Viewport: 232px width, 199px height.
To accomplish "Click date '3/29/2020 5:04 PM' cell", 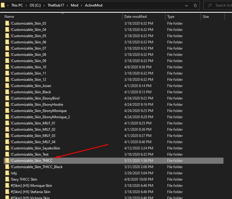I will [x=139, y=173].
